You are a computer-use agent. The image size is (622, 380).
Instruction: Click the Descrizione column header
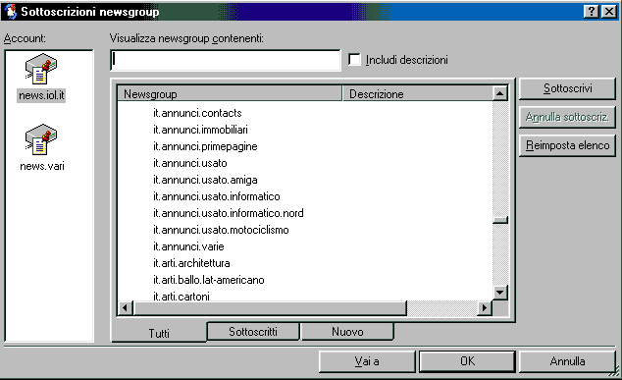tap(417, 93)
